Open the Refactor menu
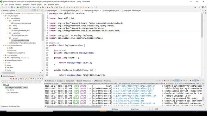207x116 pixels. [x=18, y=5]
